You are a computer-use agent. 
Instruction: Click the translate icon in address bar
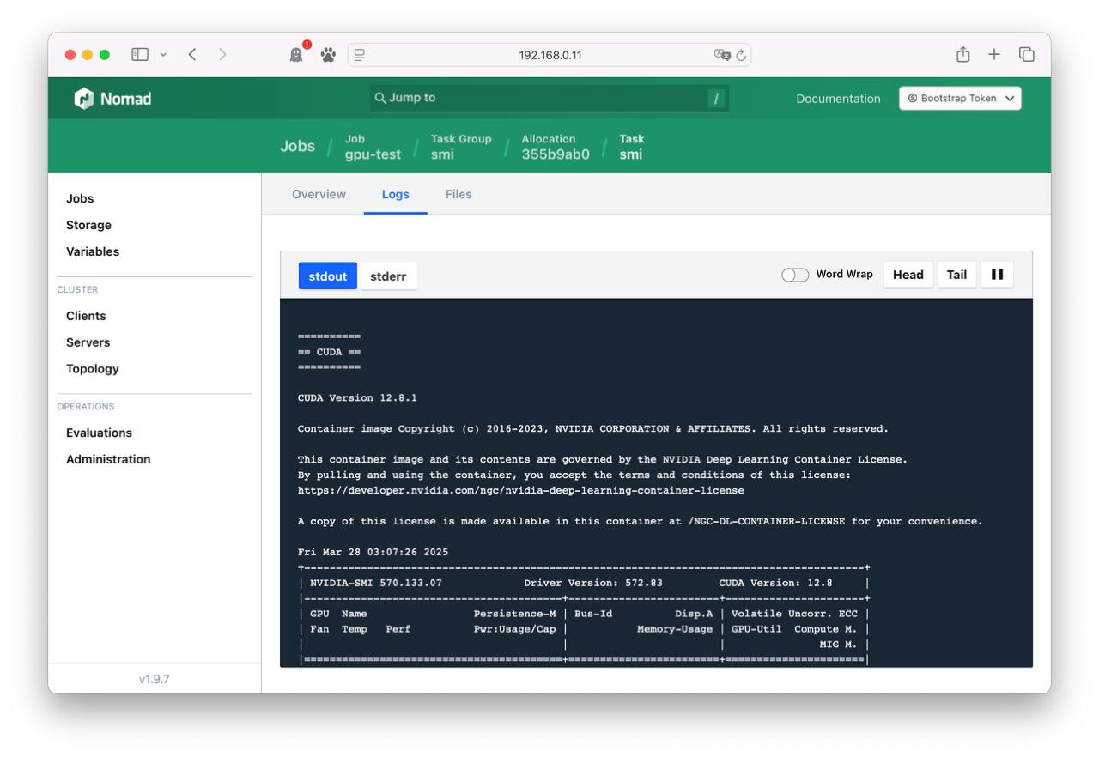tap(722, 55)
